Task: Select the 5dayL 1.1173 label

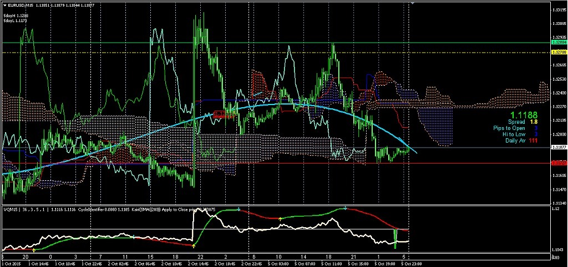Action: (15, 21)
